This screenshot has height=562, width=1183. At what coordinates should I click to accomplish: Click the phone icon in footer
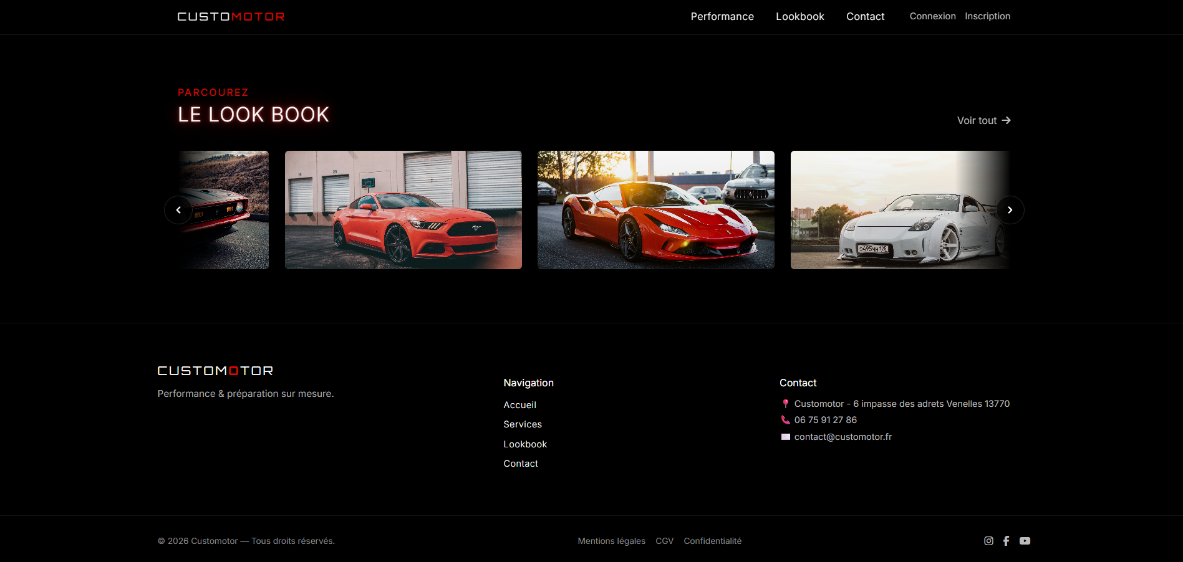pos(786,420)
